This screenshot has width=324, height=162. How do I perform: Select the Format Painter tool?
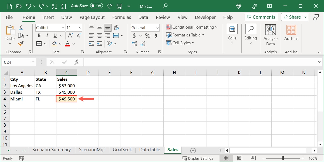click(20, 44)
